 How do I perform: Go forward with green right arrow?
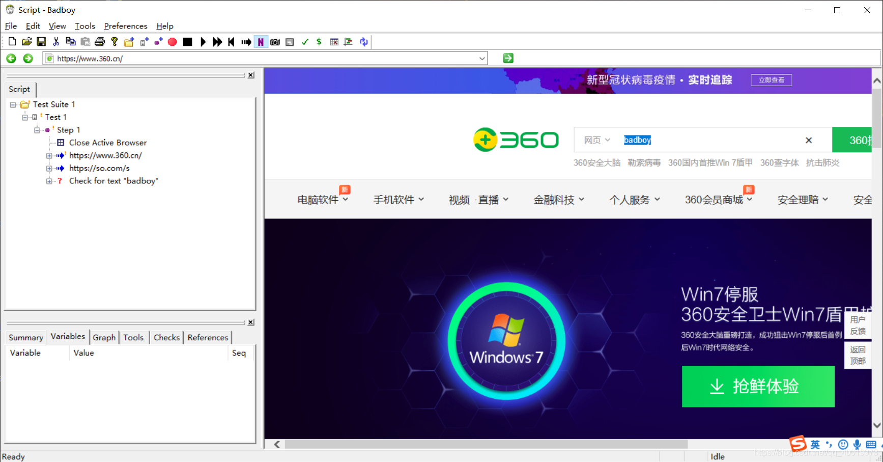click(28, 59)
